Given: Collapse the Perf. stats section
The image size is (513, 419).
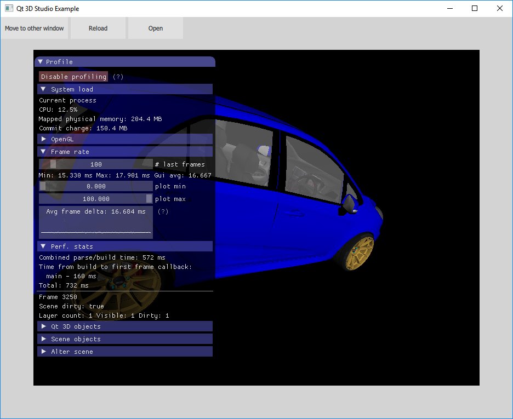Looking at the screenshot, I should pos(43,246).
